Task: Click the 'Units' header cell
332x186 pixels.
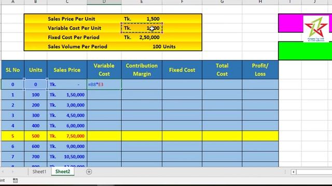Action: point(36,70)
